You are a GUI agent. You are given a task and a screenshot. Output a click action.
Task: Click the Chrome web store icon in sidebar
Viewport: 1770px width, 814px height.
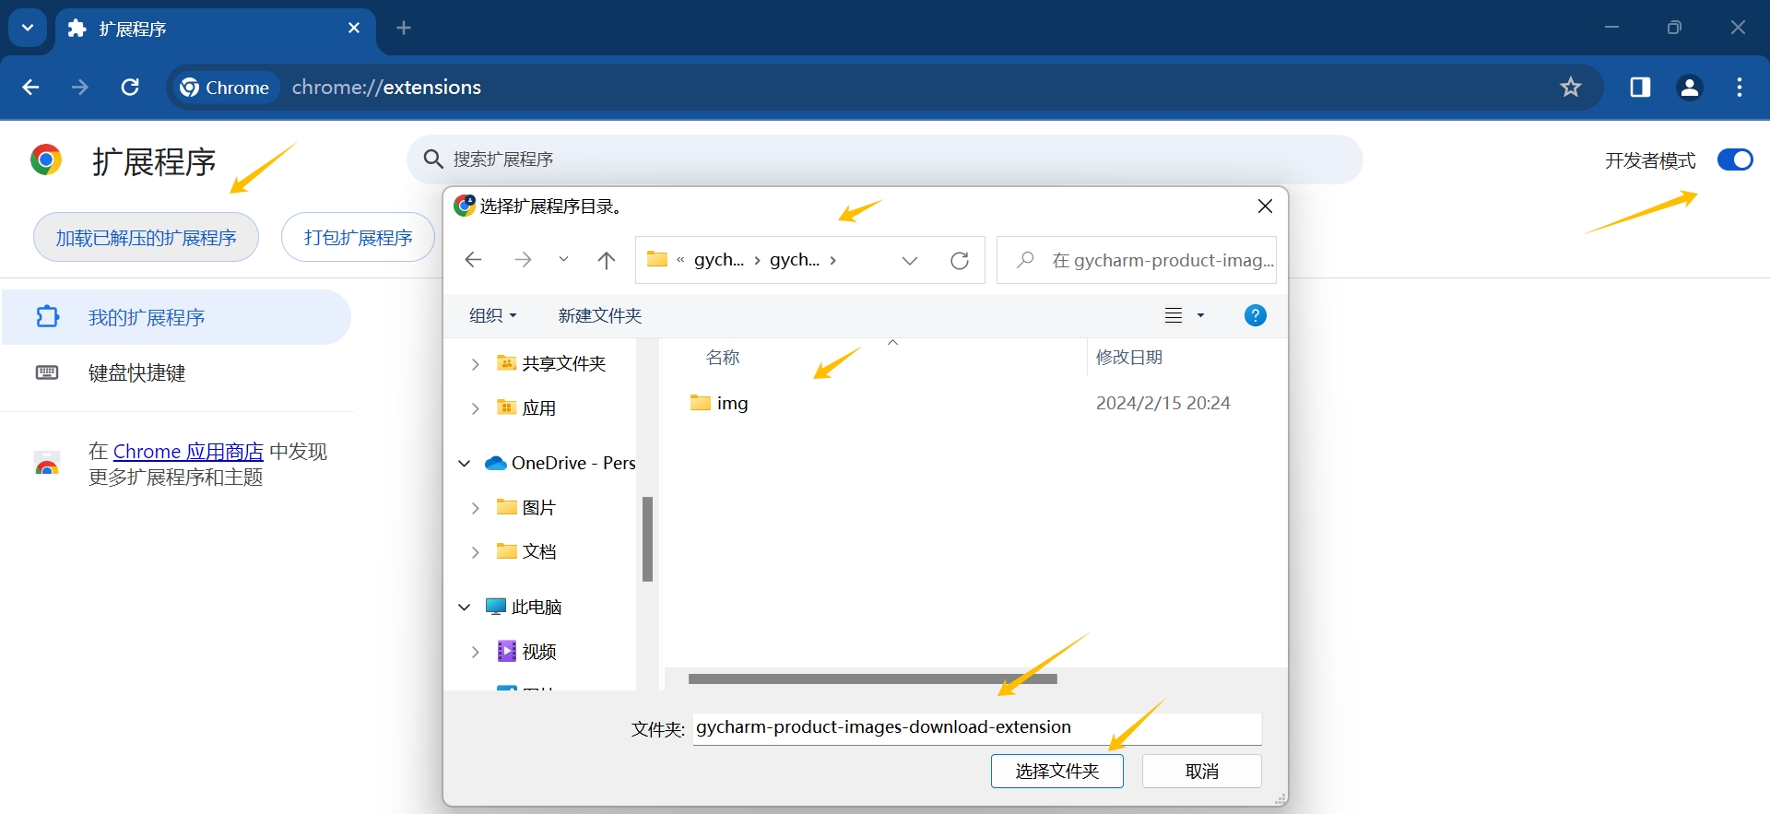47,464
